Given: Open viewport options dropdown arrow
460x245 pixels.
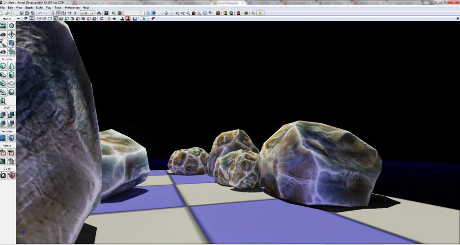Looking at the screenshot, I should tap(19, 19).
